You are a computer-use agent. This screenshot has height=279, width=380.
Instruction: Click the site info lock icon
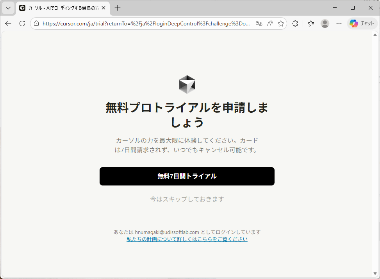(x=36, y=23)
